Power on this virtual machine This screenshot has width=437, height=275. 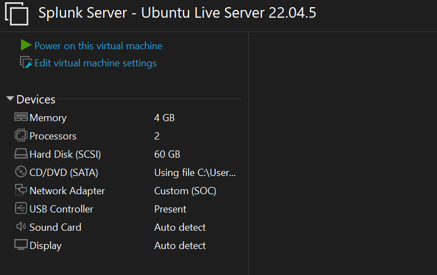click(x=98, y=46)
